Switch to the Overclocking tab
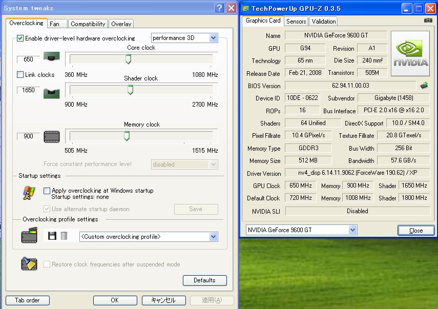 (x=26, y=23)
